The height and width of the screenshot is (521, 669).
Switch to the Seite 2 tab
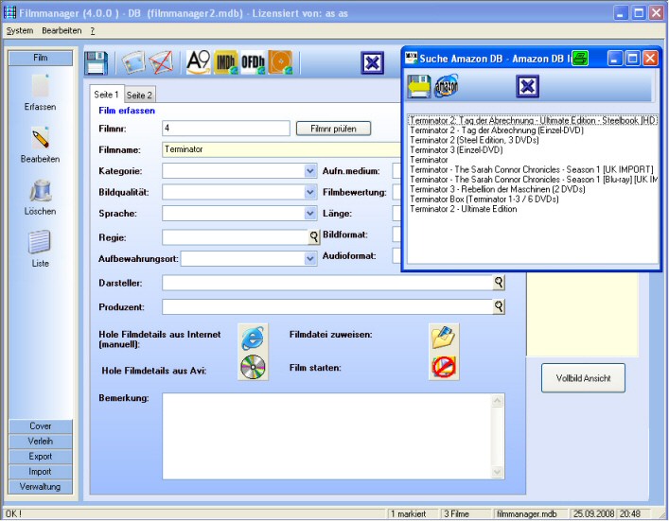pos(139,96)
